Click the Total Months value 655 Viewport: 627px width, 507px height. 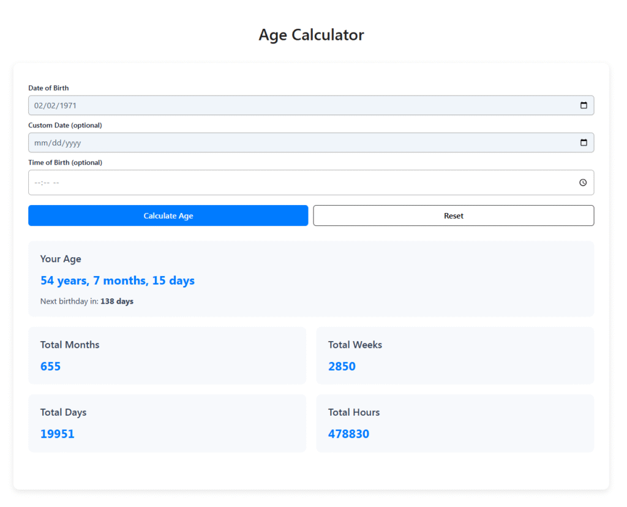pyautogui.click(x=50, y=366)
